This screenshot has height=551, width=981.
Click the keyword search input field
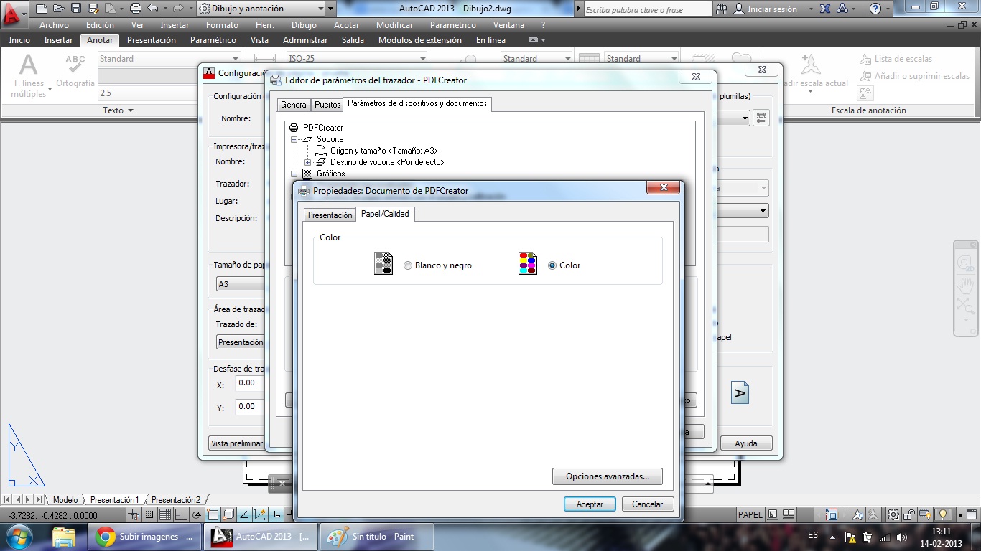[647, 10]
